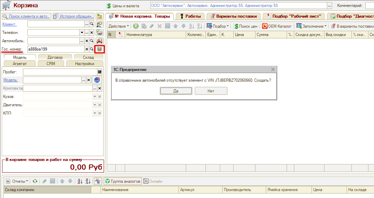
Task: Click the move row up arrow in goods toolbar
Action: (175, 26)
